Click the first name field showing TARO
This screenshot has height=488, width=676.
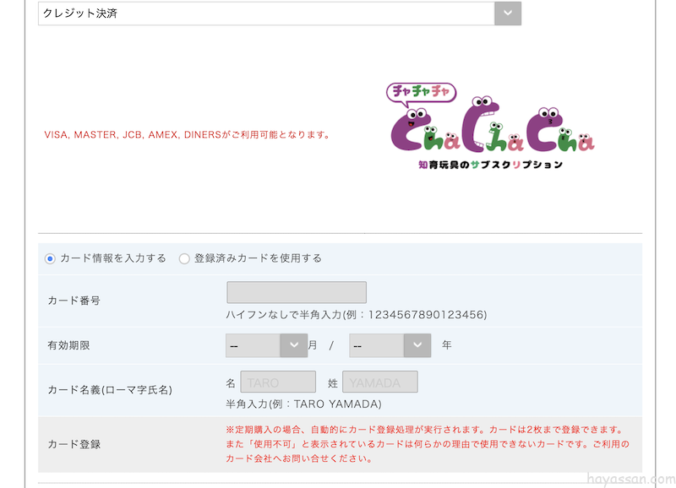point(278,382)
